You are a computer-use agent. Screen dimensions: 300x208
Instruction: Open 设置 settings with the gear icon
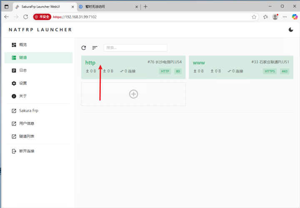point(23,83)
